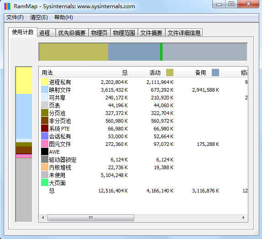Click the dark red 系统 PTE swatch
The height and width of the screenshot is (239, 262).
[x=45, y=129]
